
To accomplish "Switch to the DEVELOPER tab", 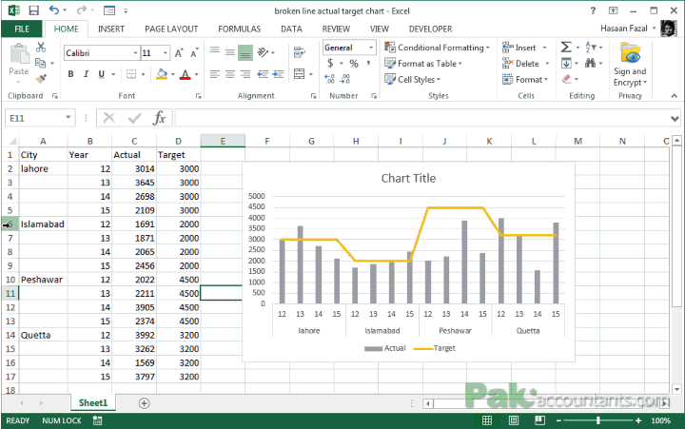I will click(x=430, y=29).
